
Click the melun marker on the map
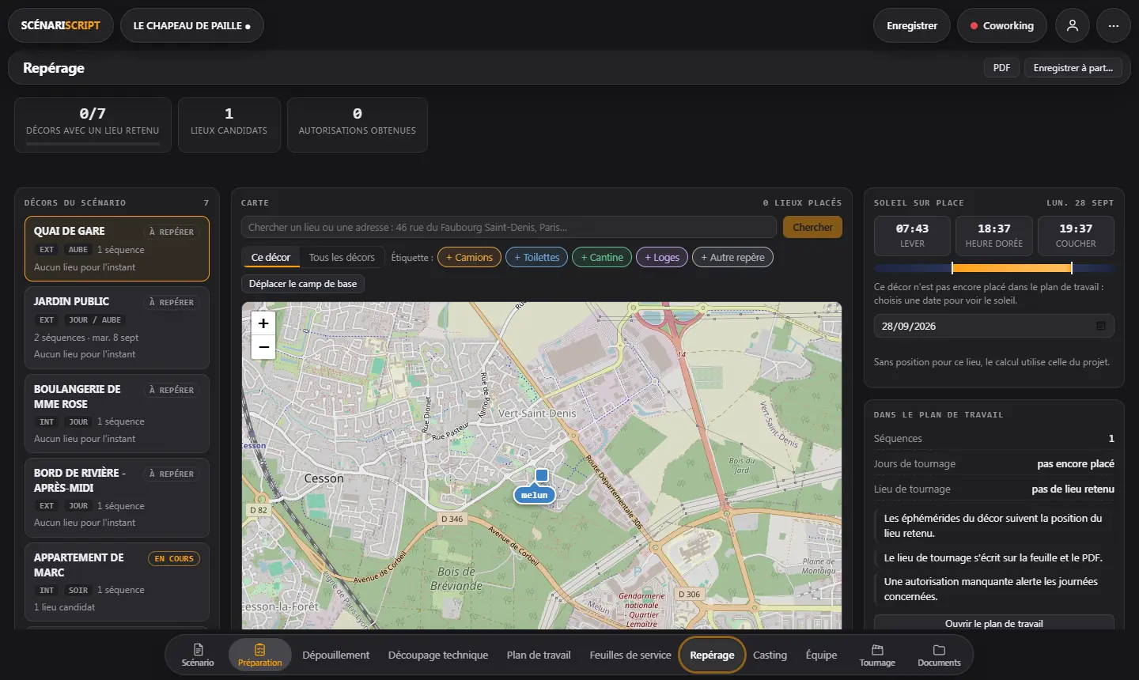pyautogui.click(x=535, y=495)
